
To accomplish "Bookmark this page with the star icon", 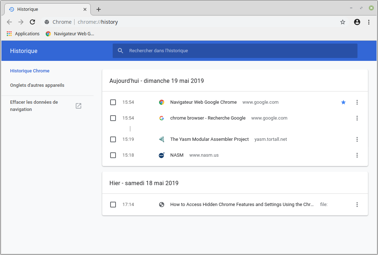I will coord(343,22).
